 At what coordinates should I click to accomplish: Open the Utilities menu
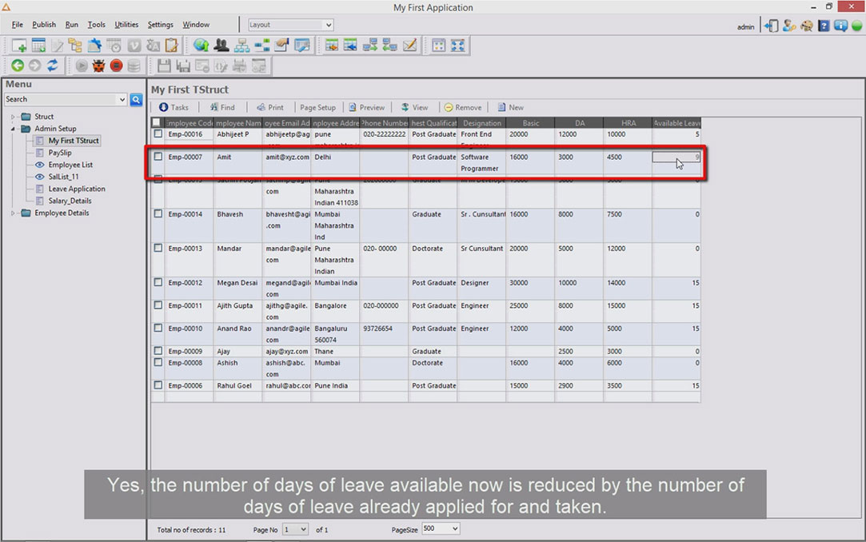pos(126,25)
